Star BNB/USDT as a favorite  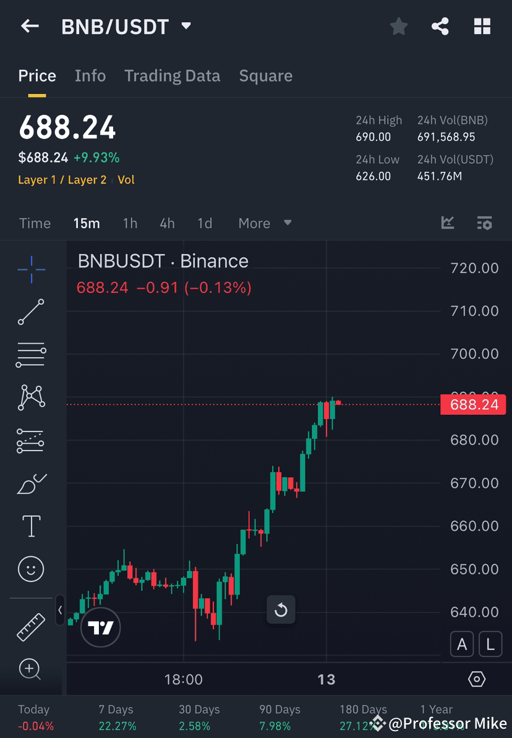click(398, 26)
